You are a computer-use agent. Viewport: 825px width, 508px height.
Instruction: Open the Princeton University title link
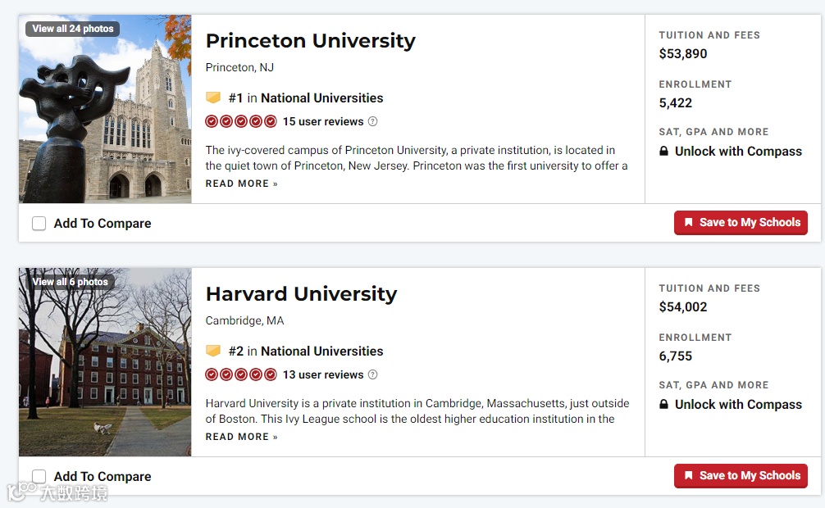point(310,41)
